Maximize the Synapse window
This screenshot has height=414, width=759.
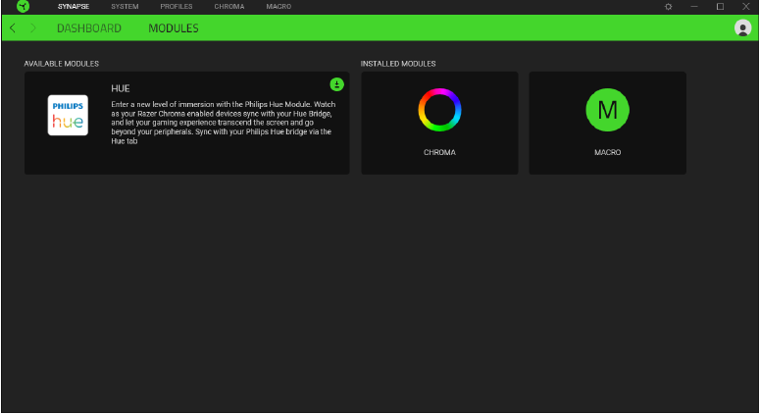click(x=721, y=7)
